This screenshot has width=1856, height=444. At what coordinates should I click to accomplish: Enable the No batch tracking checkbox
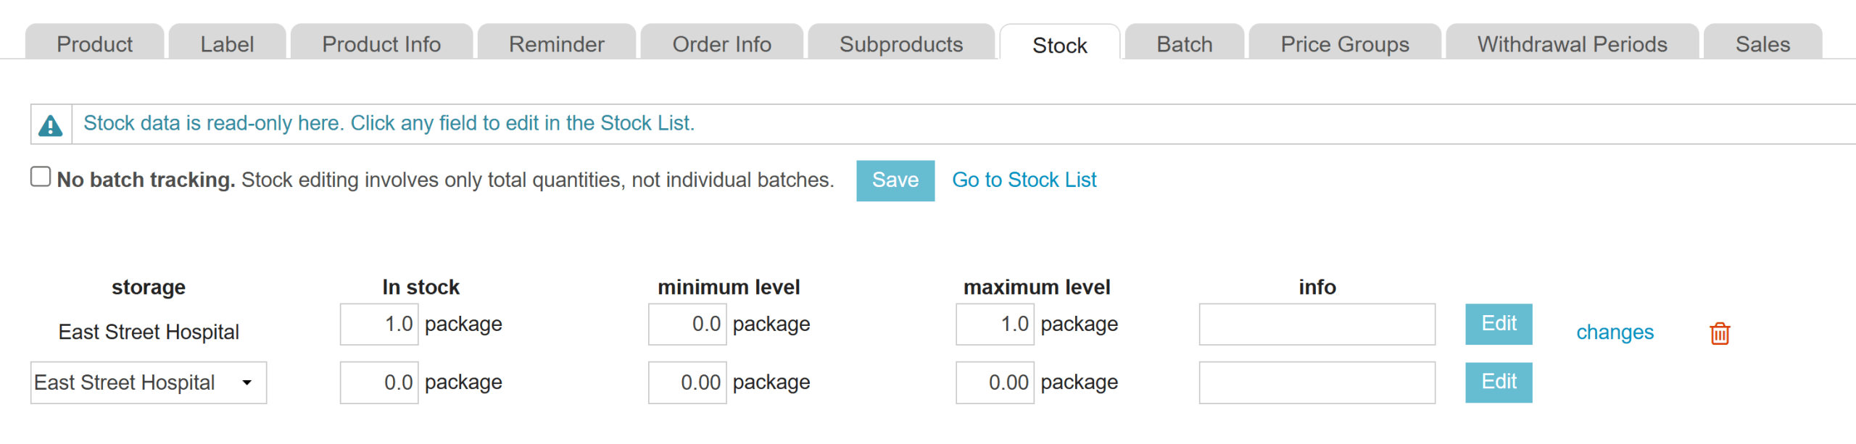tap(41, 177)
